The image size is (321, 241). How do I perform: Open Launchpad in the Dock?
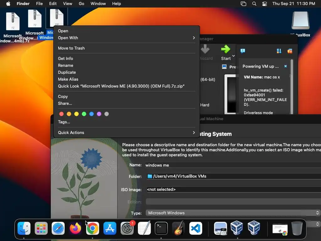pos(41,228)
